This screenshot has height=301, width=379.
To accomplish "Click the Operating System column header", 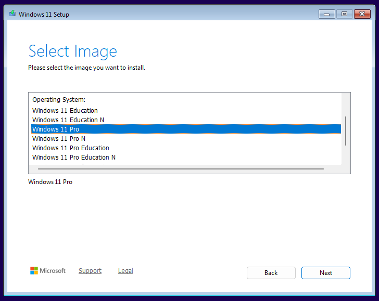I will (59, 99).
